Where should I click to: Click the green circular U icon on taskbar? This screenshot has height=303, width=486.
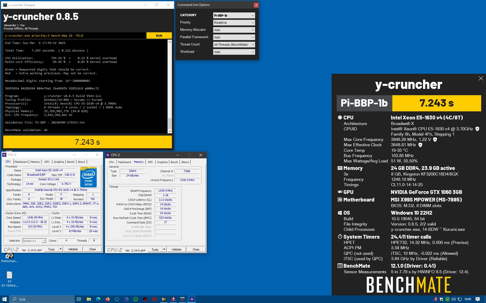click(136, 299)
